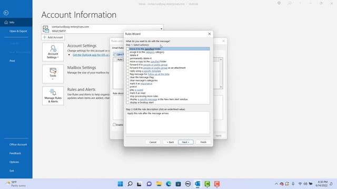
Task: Open Task View on the taskbar
Action: [139, 184]
